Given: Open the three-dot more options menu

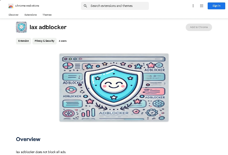Looking at the screenshot, I should tap(193, 6).
